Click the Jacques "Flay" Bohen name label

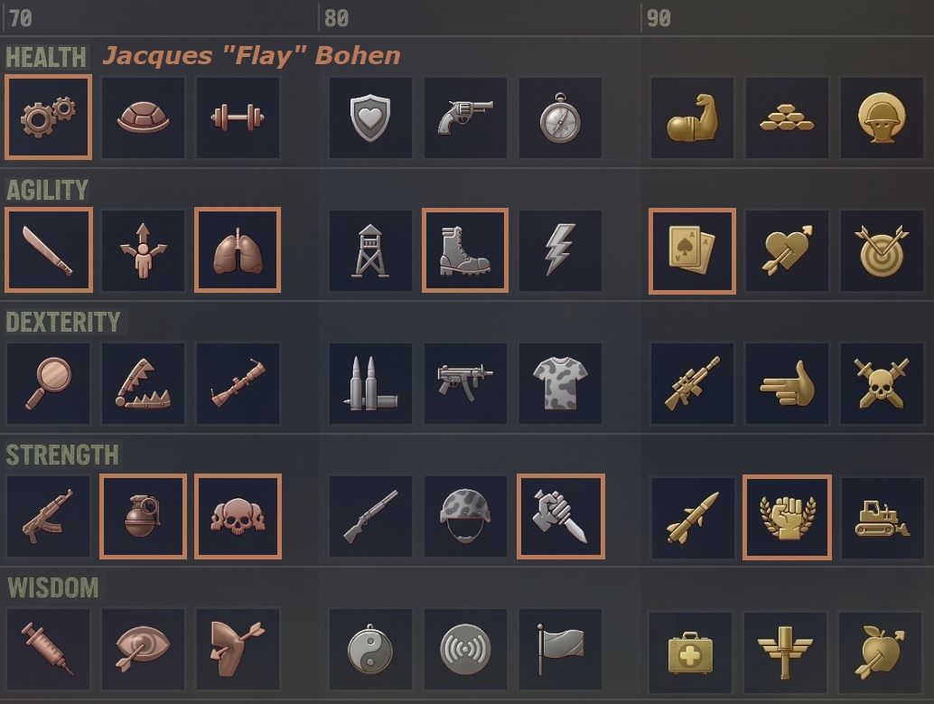[x=251, y=55]
